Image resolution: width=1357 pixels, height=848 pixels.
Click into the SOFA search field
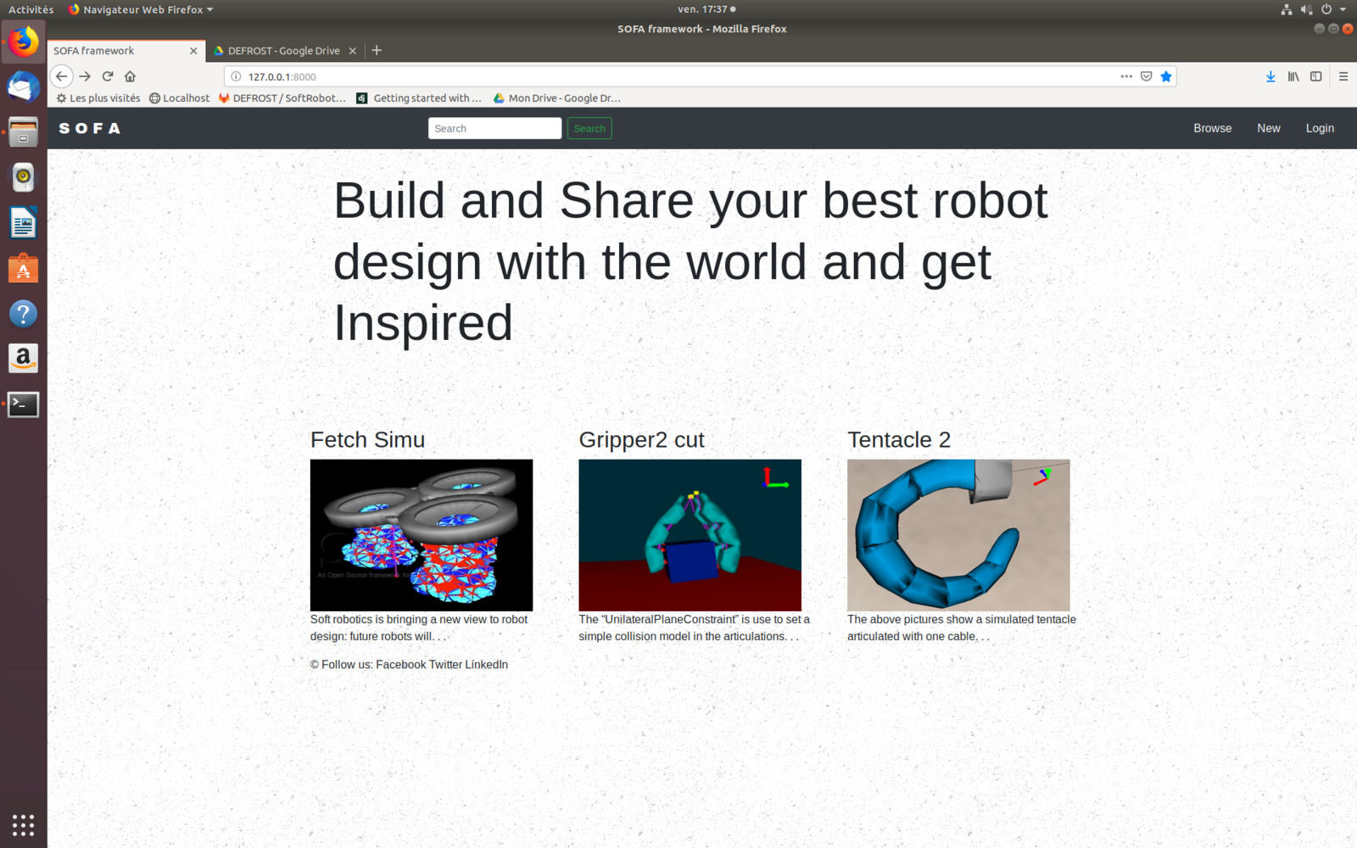tap(494, 128)
